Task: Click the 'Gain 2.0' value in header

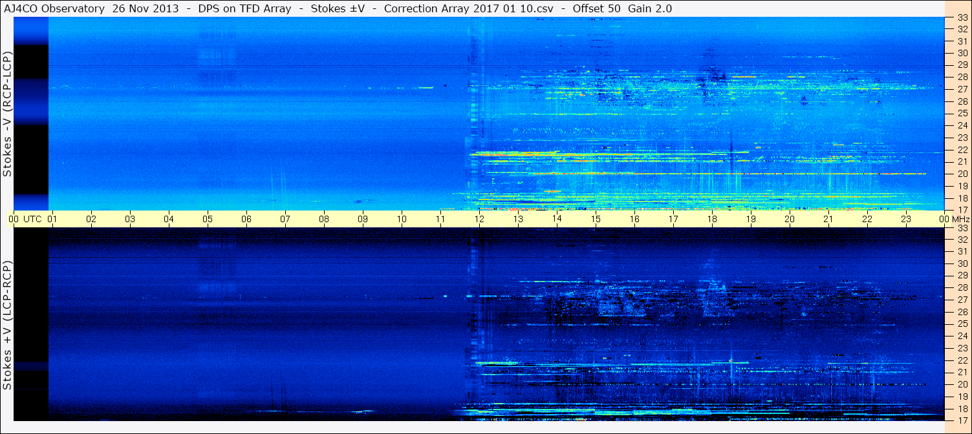Action: coord(650,8)
